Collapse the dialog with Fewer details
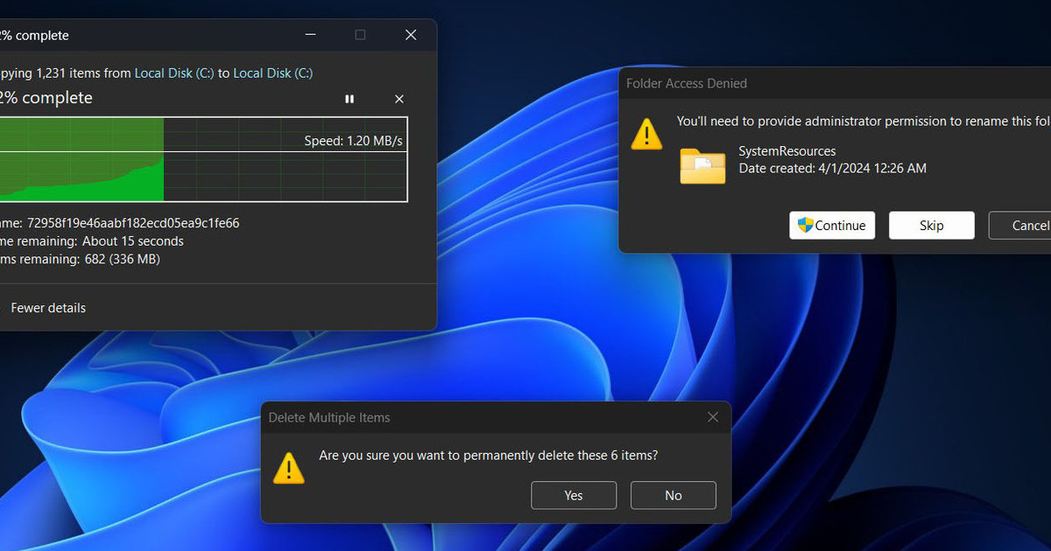The image size is (1051, 551). (48, 308)
